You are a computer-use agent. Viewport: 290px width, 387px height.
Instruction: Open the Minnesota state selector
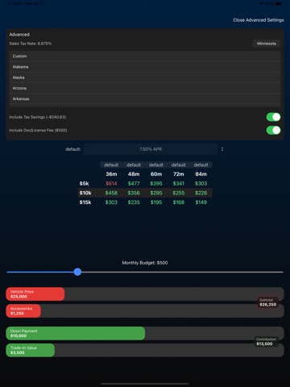267,44
